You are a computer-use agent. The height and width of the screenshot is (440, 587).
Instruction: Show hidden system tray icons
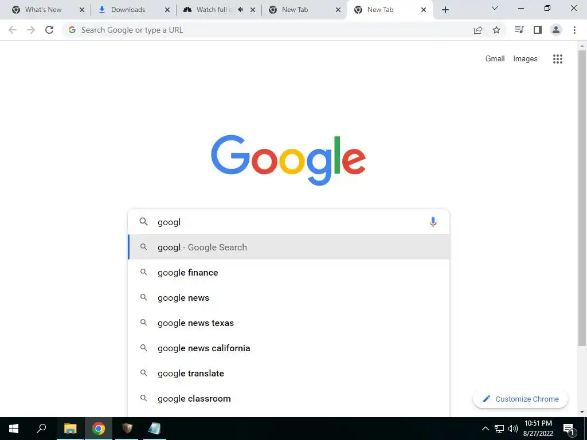pyautogui.click(x=485, y=429)
